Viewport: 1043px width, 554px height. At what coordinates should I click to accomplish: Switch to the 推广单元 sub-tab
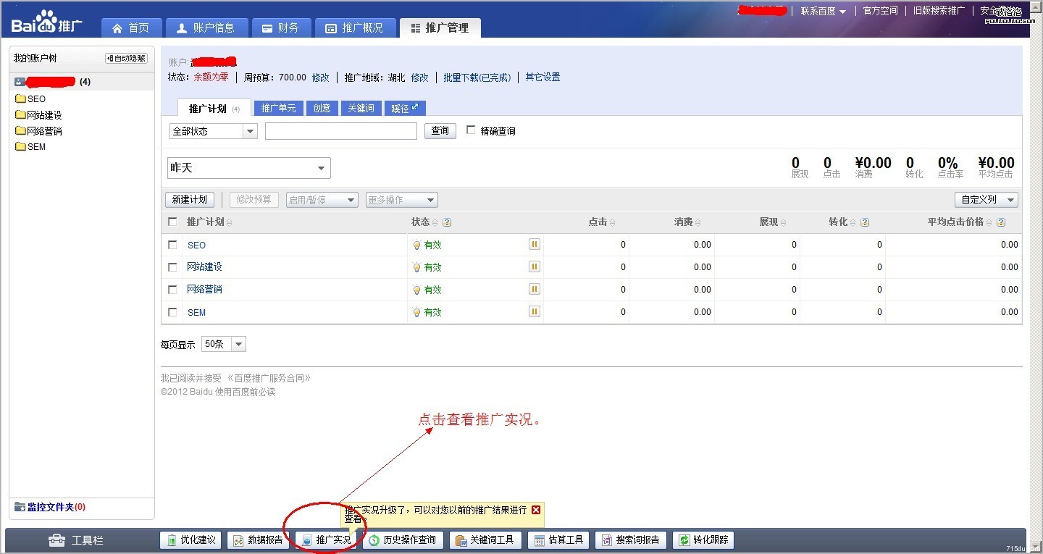click(x=279, y=108)
